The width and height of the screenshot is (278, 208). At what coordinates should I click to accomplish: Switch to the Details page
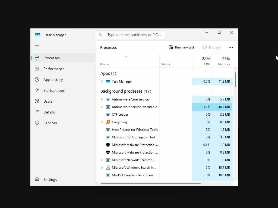coord(63,112)
